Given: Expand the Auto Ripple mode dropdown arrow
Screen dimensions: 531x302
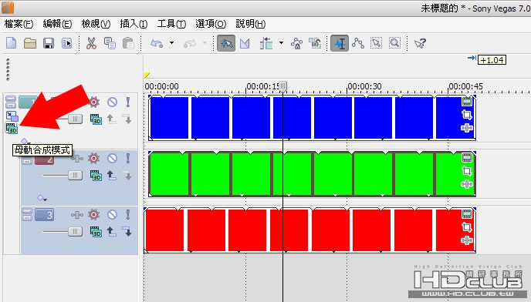Looking at the screenshot, I should pyautogui.click(x=281, y=43).
